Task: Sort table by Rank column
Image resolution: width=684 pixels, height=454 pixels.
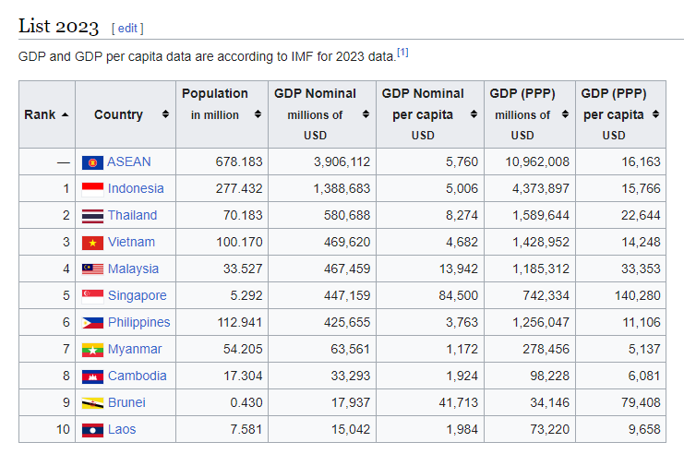Action: click(64, 114)
